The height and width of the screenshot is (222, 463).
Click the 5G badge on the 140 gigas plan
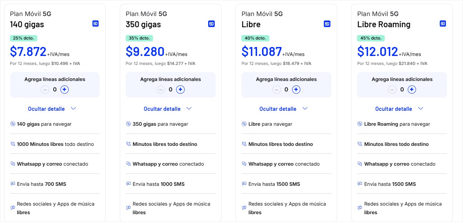tap(96, 24)
